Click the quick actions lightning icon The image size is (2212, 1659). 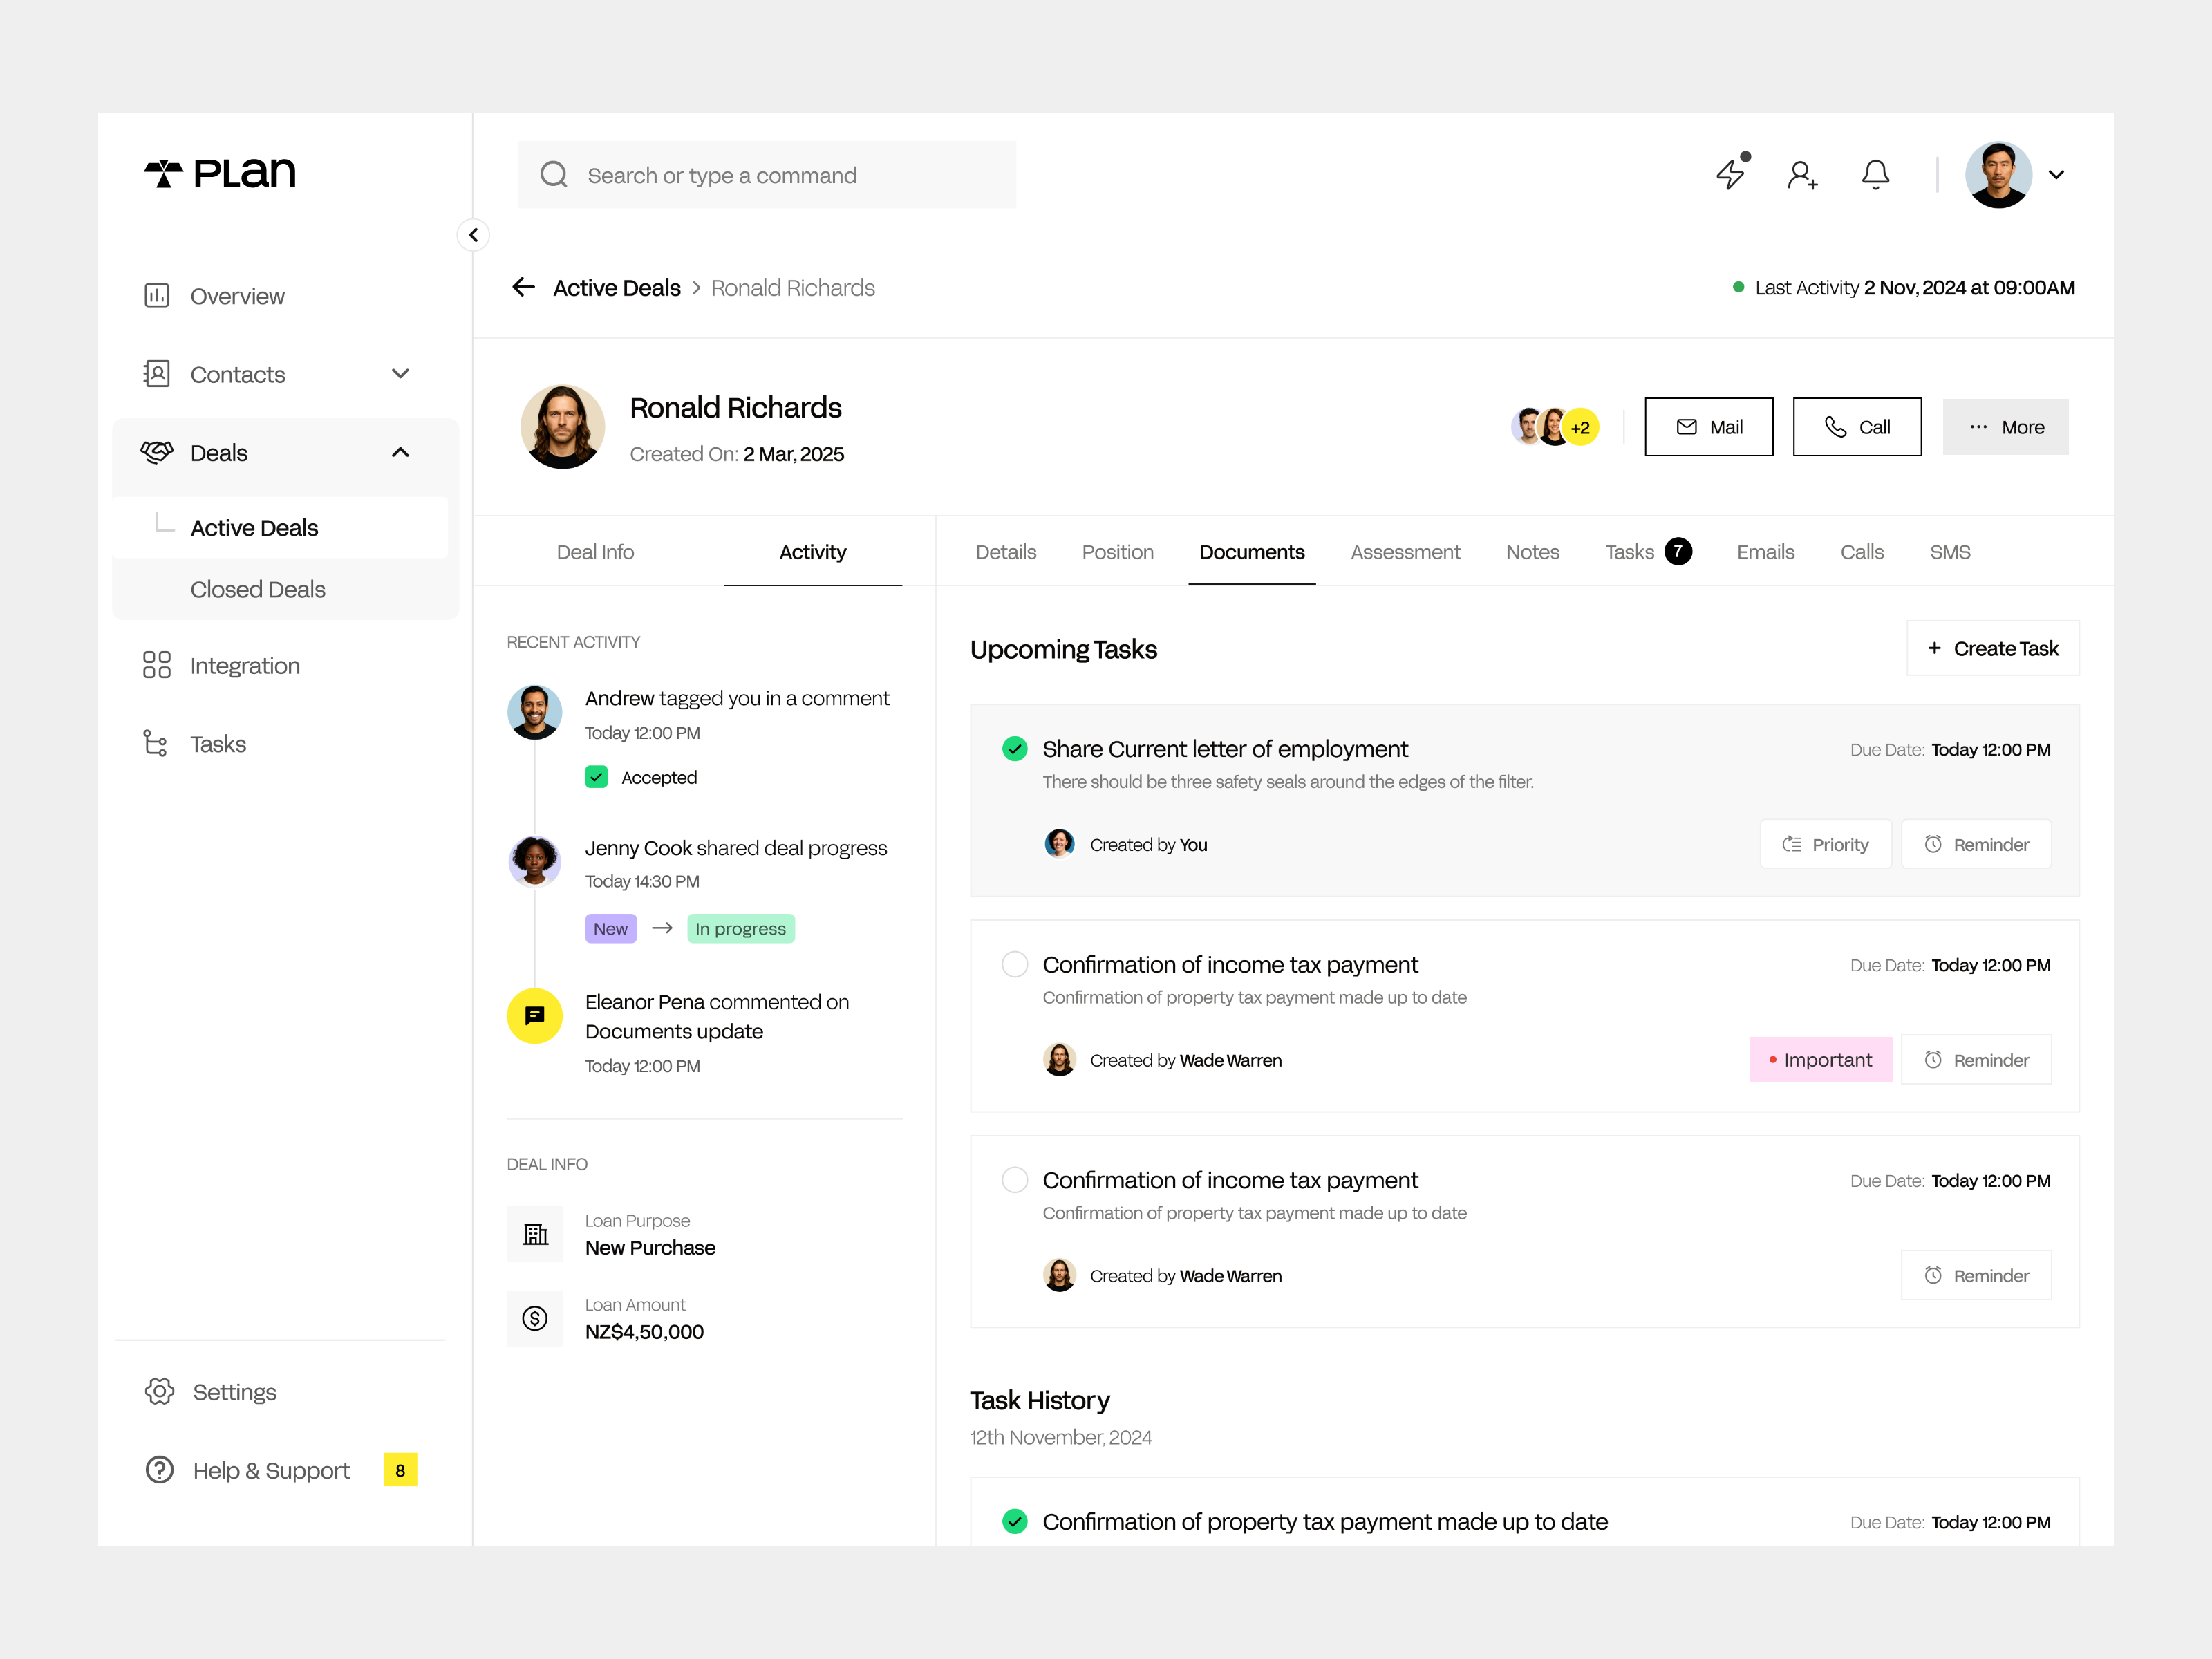(x=1731, y=174)
